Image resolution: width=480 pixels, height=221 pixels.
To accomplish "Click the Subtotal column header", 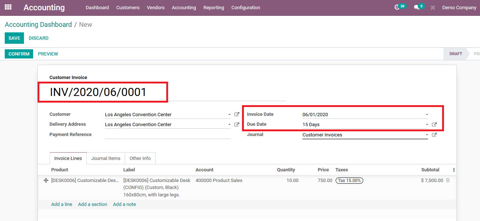I will tap(430, 170).
